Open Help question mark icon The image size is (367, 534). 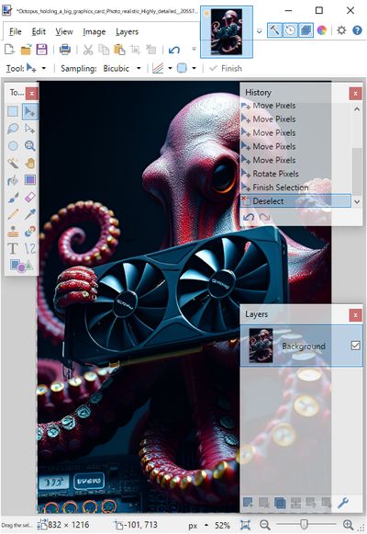[x=357, y=30]
